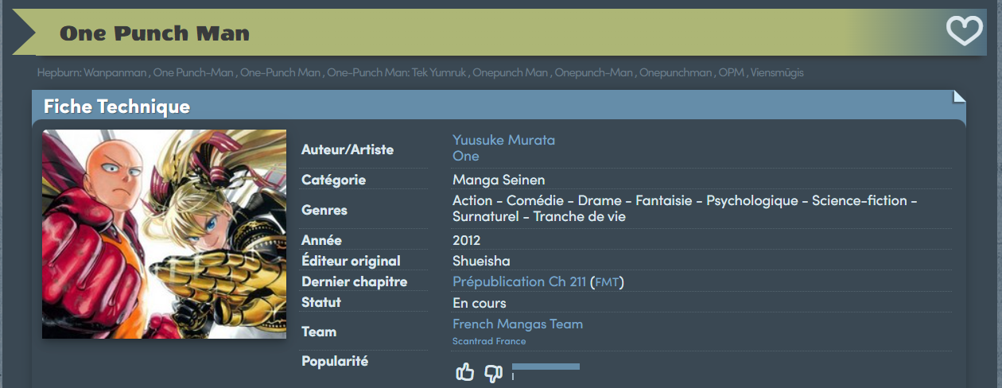
Task: Open author Yuusuke Murata's page
Action: pyautogui.click(x=503, y=140)
